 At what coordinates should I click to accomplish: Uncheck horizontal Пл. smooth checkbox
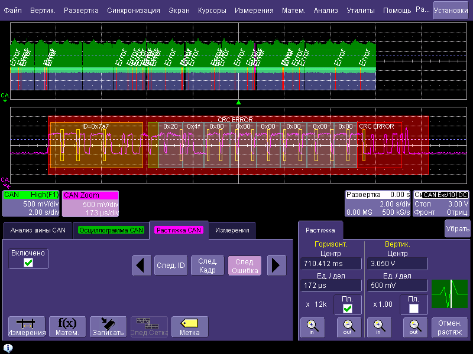[x=347, y=308]
